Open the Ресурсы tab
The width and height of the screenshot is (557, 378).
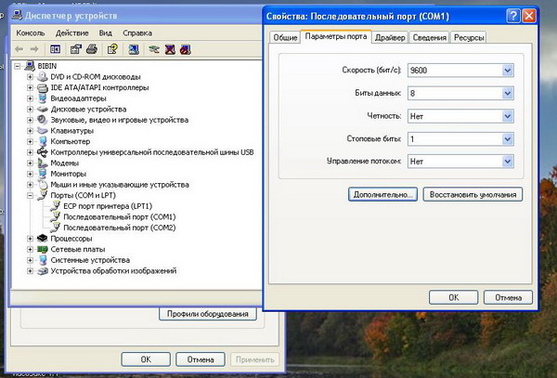click(468, 37)
